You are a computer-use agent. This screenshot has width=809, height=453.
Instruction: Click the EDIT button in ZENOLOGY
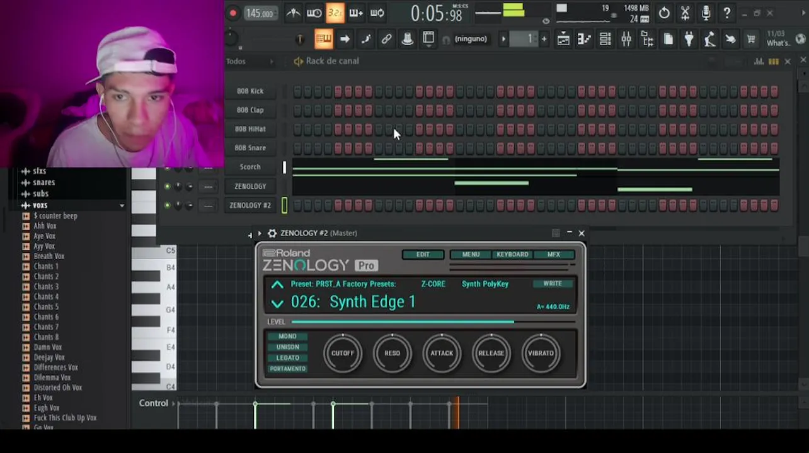click(423, 255)
